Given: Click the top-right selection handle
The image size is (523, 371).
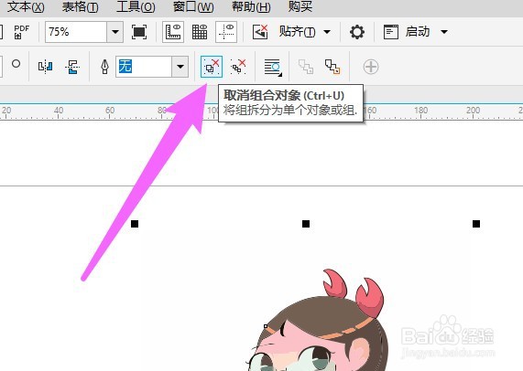Looking at the screenshot, I should tap(476, 224).
